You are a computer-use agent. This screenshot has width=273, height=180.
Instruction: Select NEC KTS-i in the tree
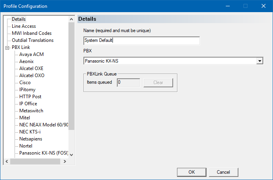tap(30, 132)
